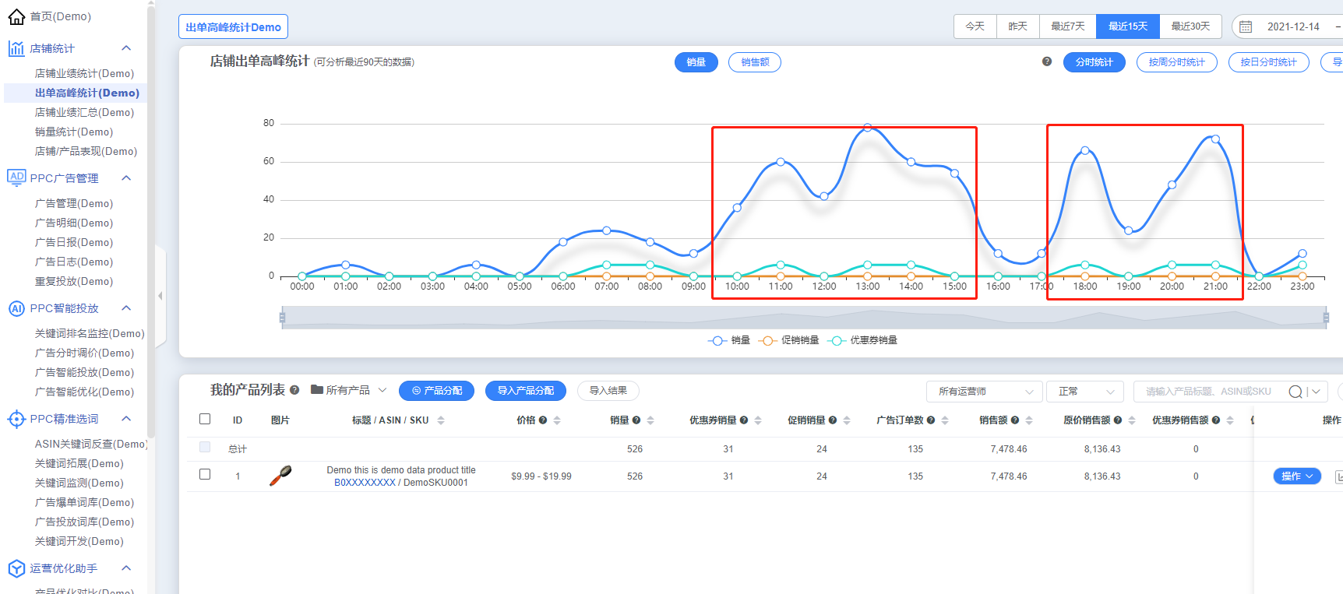1343x594 pixels.
Task: Open the calendar date picker icon
Action: [x=1246, y=26]
